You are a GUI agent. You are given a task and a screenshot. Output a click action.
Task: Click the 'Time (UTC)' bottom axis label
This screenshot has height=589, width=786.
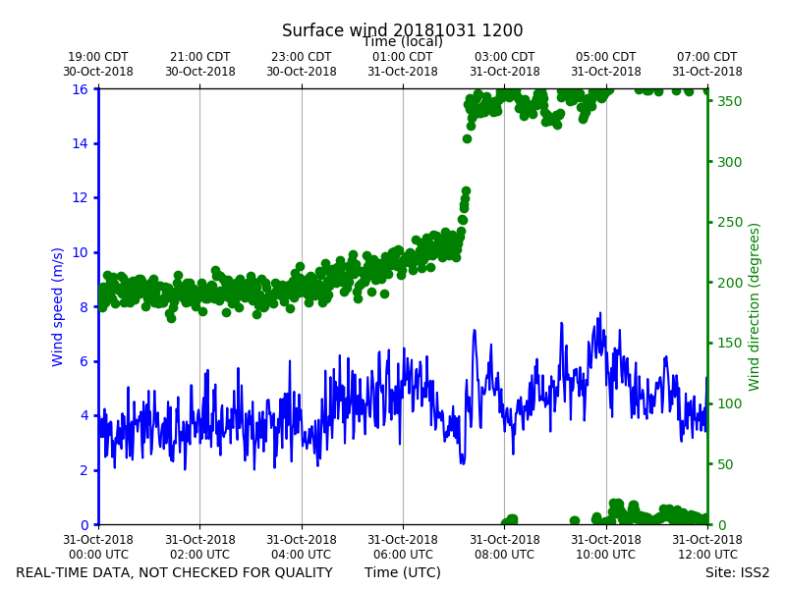click(403, 572)
